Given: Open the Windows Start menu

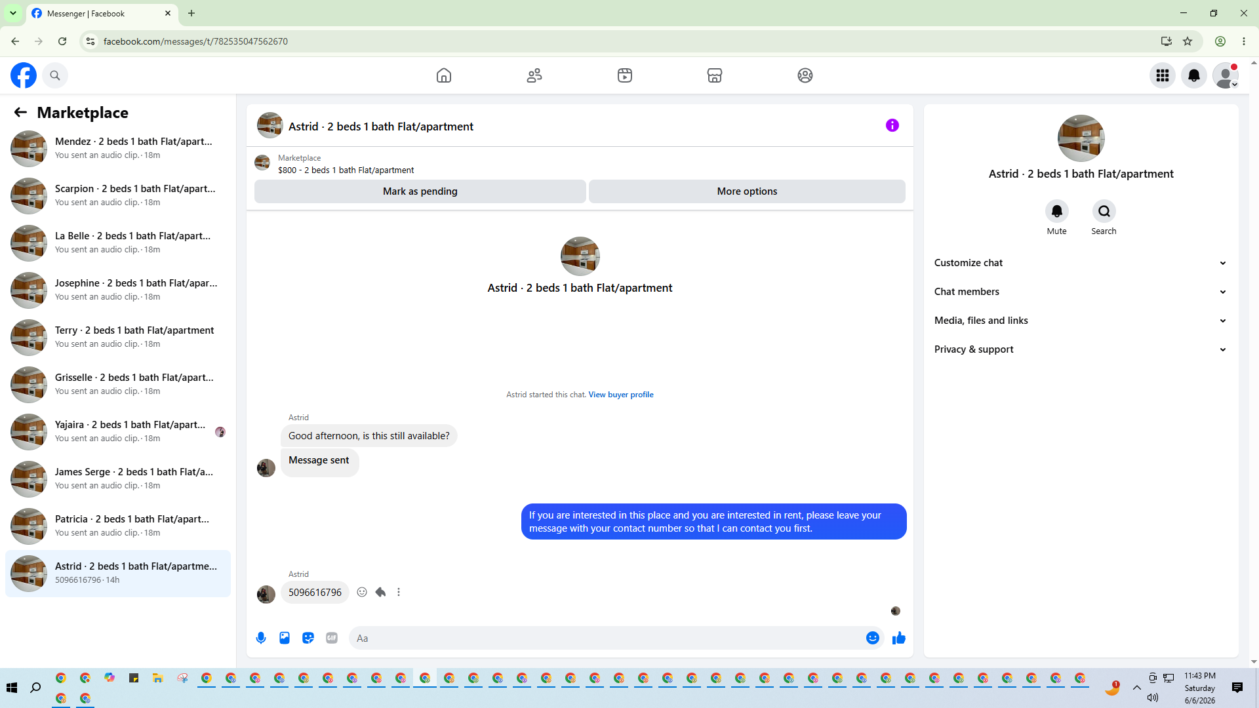Looking at the screenshot, I should tap(12, 688).
